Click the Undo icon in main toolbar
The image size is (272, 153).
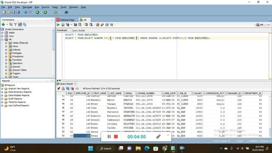[25, 12]
